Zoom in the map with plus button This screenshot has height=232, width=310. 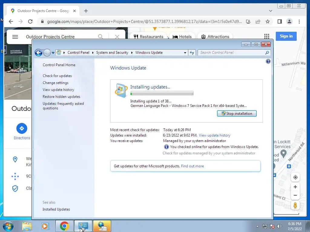(295, 187)
